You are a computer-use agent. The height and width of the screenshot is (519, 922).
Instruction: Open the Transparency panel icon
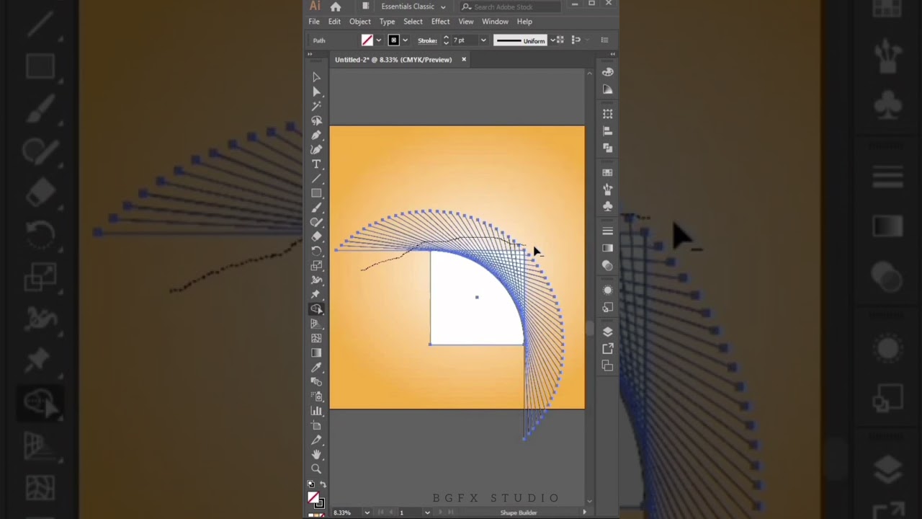coord(608,265)
